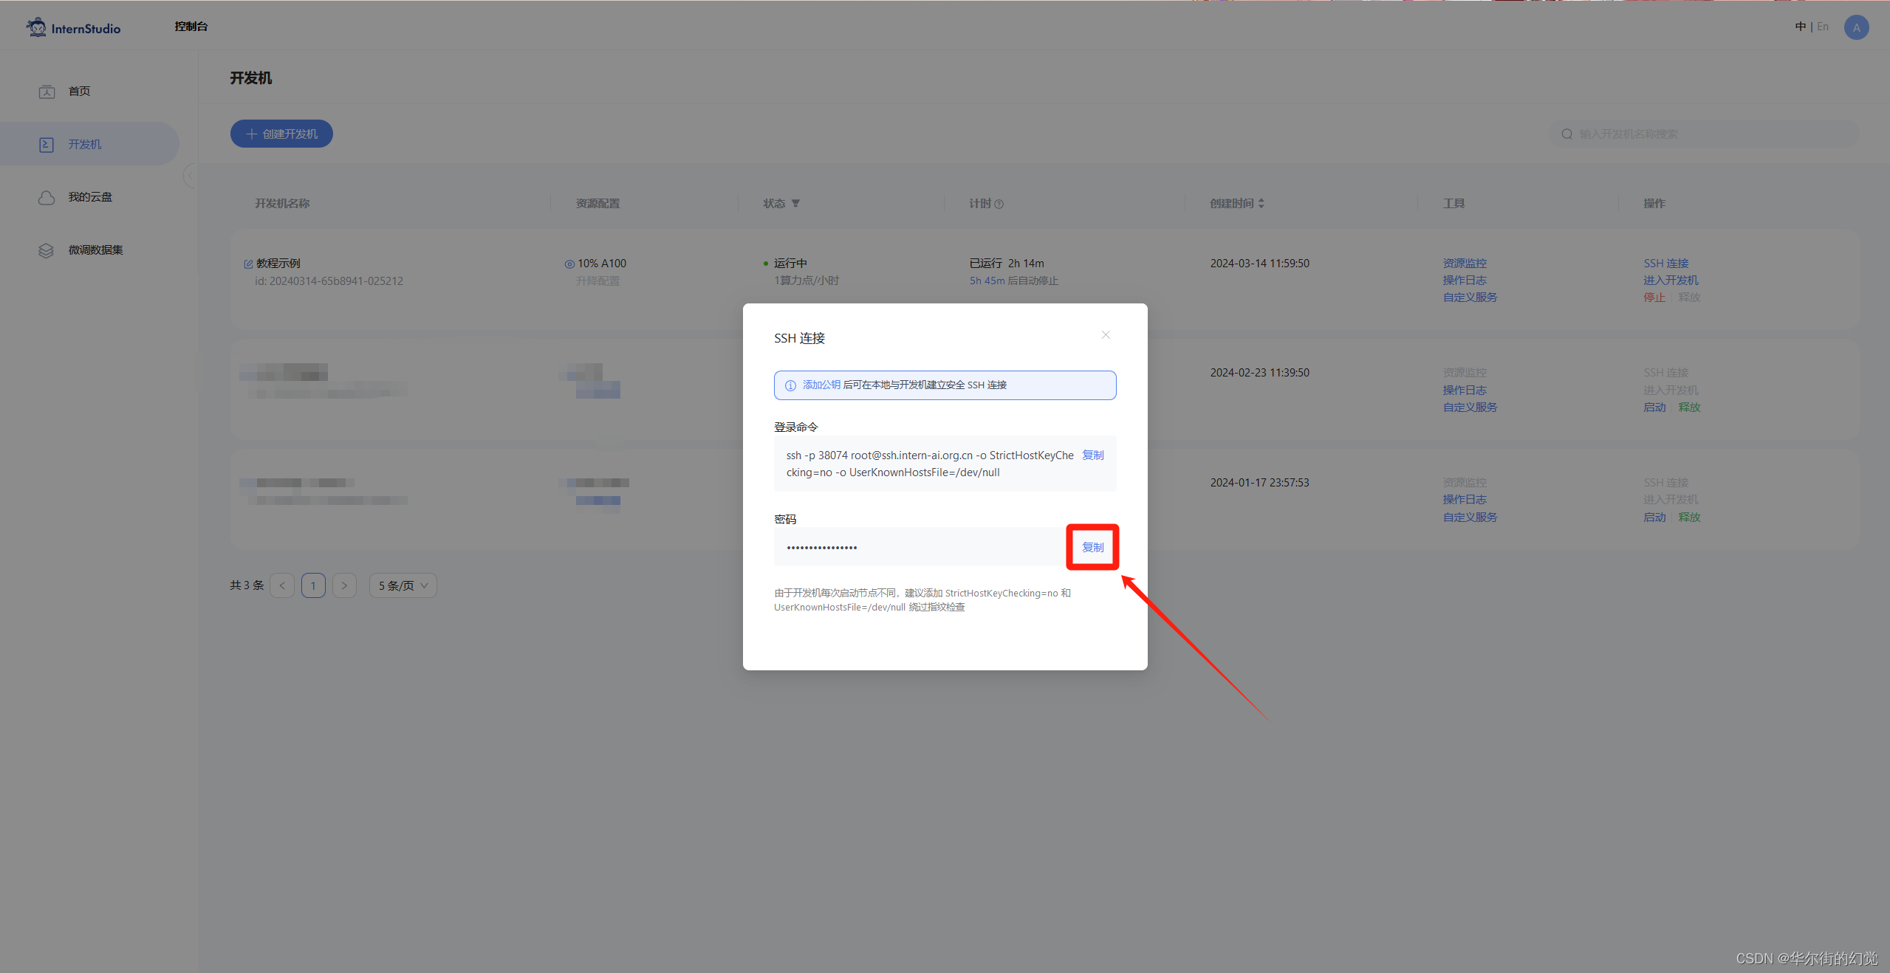
Task: Click the 2024-03-14 11:59:50 creation time
Action: 1259,263
